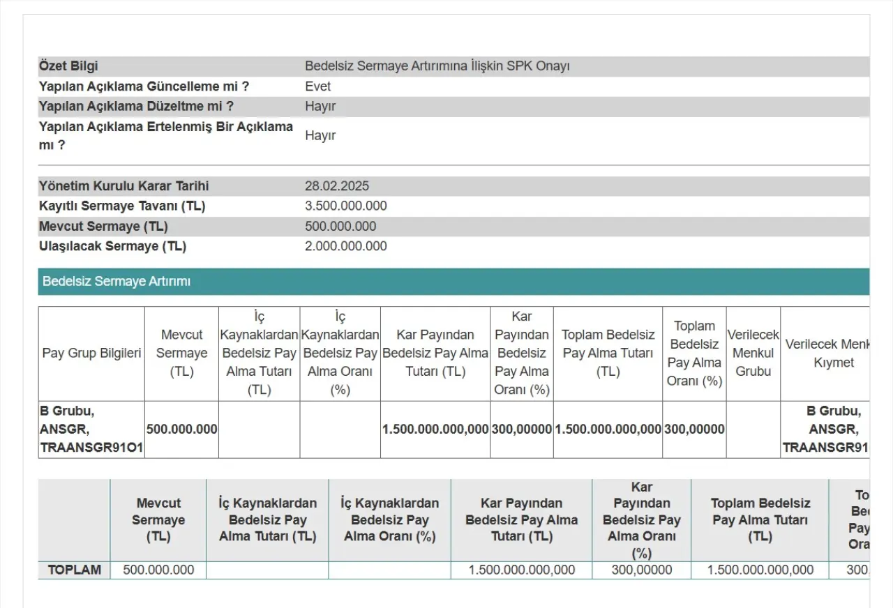893x608 pixels.
Task: Click the SPK Onayı summary text
Action: tap(437, 66)
